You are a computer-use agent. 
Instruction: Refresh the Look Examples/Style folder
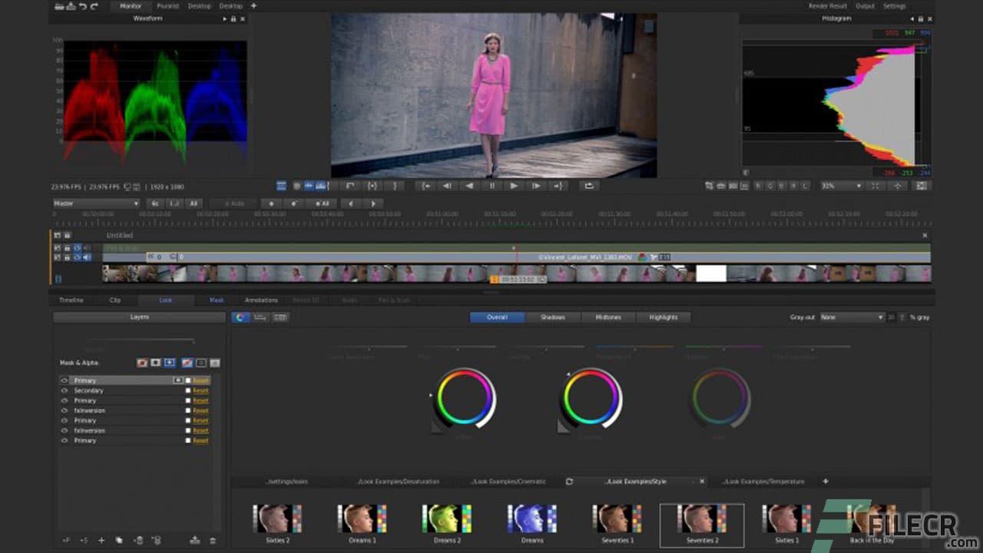point(568,482)
